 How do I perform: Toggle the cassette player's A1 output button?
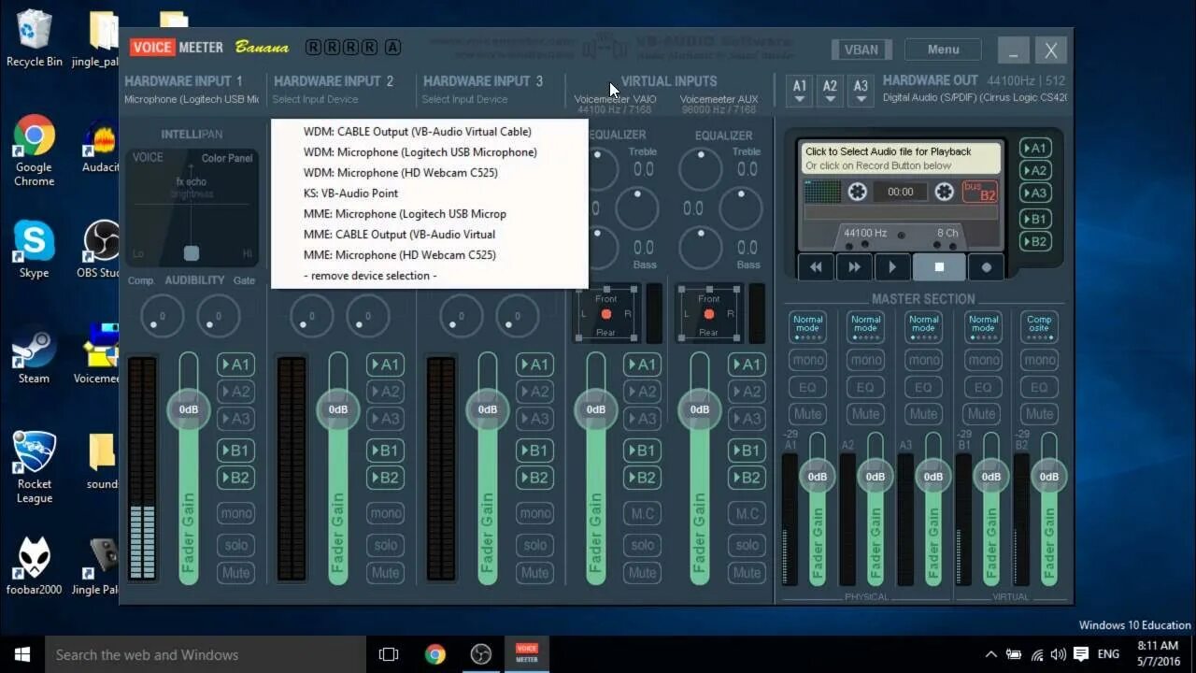click(x=1034, y=148)
